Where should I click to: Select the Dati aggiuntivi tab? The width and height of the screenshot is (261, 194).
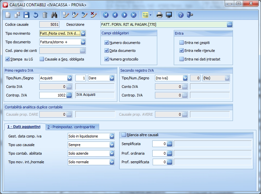(24, 127)
